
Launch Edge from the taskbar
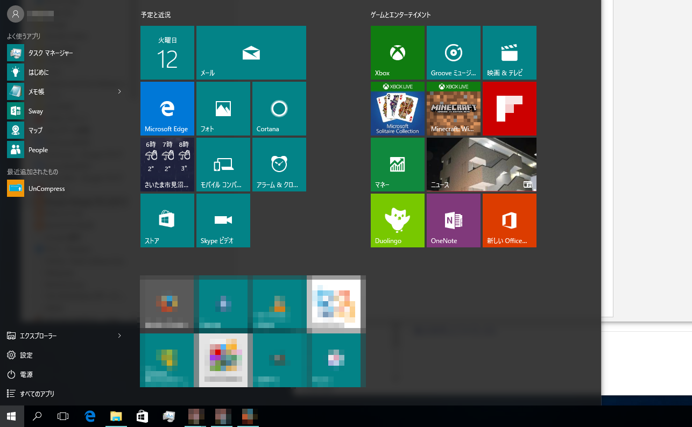click(x=90, y=416)
